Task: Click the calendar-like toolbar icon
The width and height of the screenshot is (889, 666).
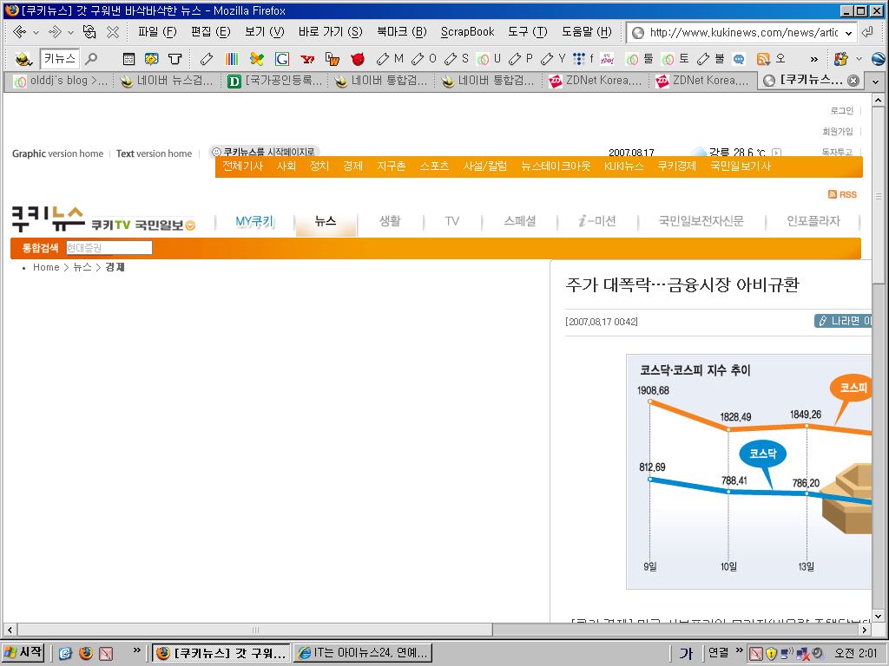Action: click(x=128, y=58)
